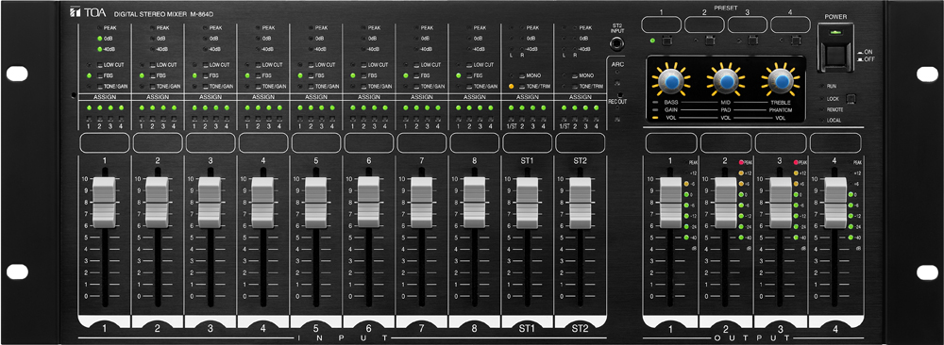Toggle TONE/GAIN on input channel 1
The height and width of the screenshot is (345, 944).
[x=99, y=87]
